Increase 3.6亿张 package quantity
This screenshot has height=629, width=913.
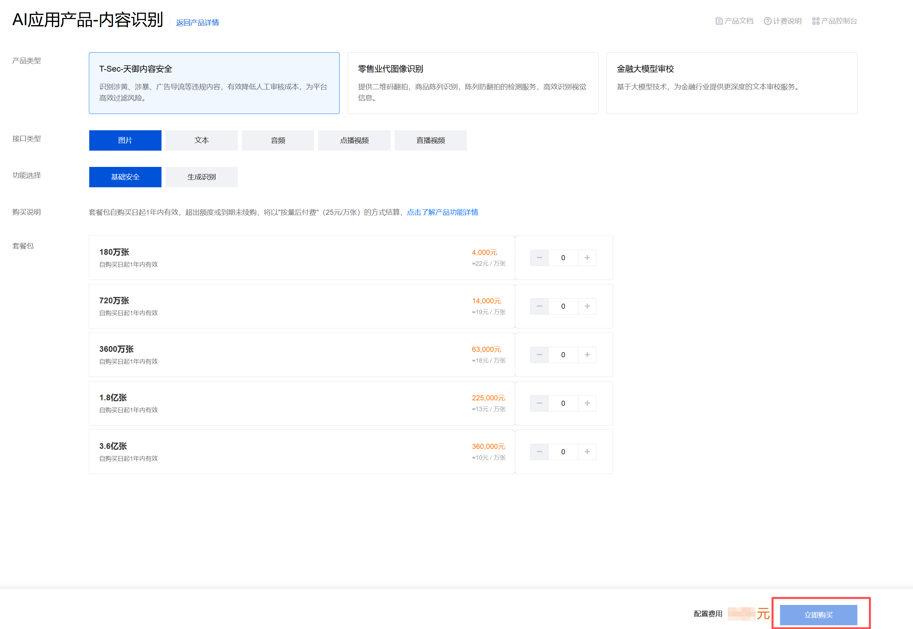point(587,452)
